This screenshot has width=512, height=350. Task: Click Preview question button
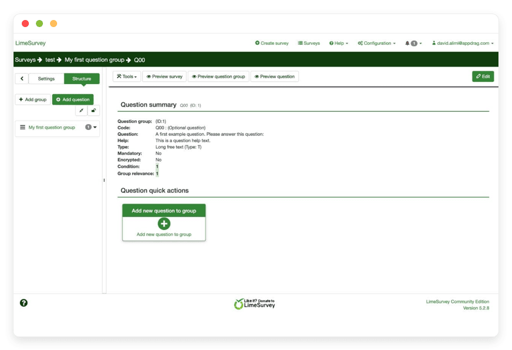(x=275, y=76)
